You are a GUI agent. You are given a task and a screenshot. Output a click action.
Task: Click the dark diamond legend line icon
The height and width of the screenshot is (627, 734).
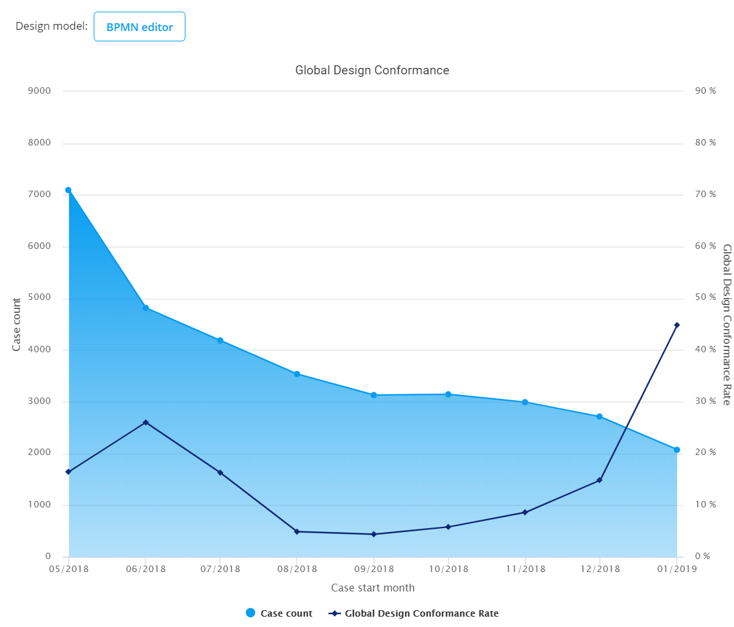[334, 613]
